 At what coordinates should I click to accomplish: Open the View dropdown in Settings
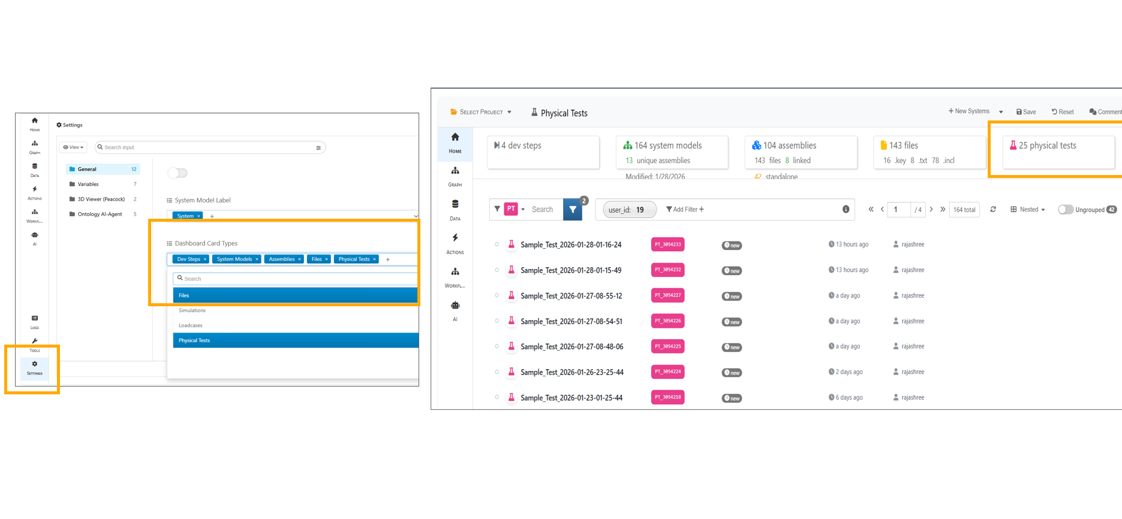(x=73, y=147)
